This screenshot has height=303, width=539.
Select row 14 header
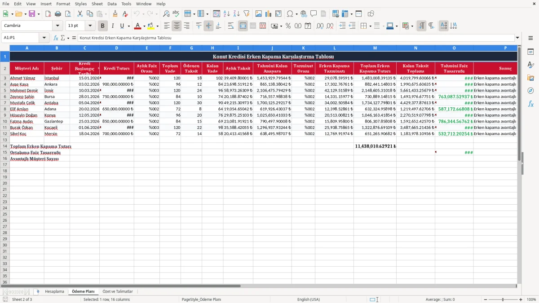click(x=5, y=146)
